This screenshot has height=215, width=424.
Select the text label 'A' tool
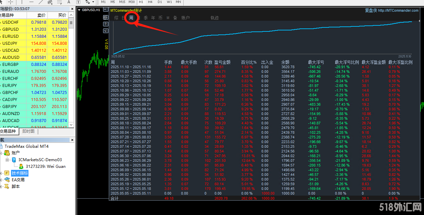(69, 2)
